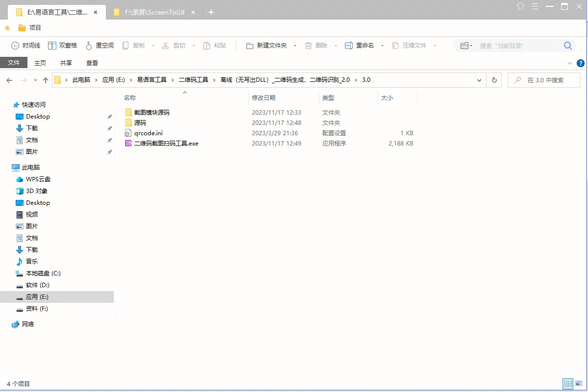Viewport: 588px width, 392px height.
Task: Expand the ribbon using the chevron
Action: (570, 63)
